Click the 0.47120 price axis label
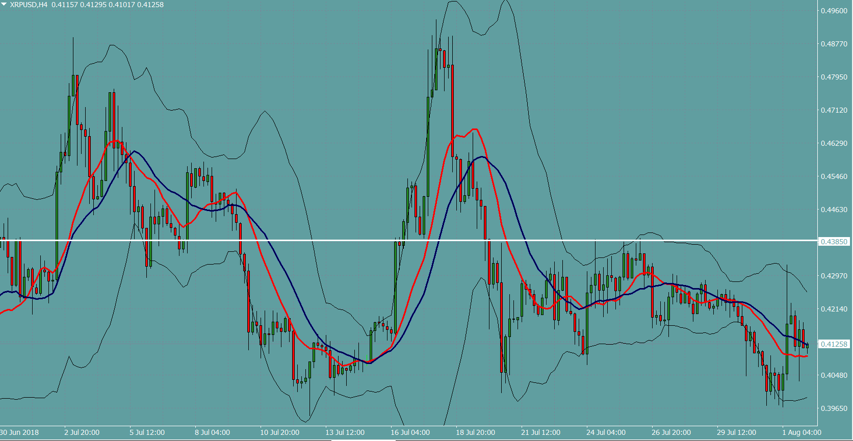853x441 pixels. click(x=834, y=110)
